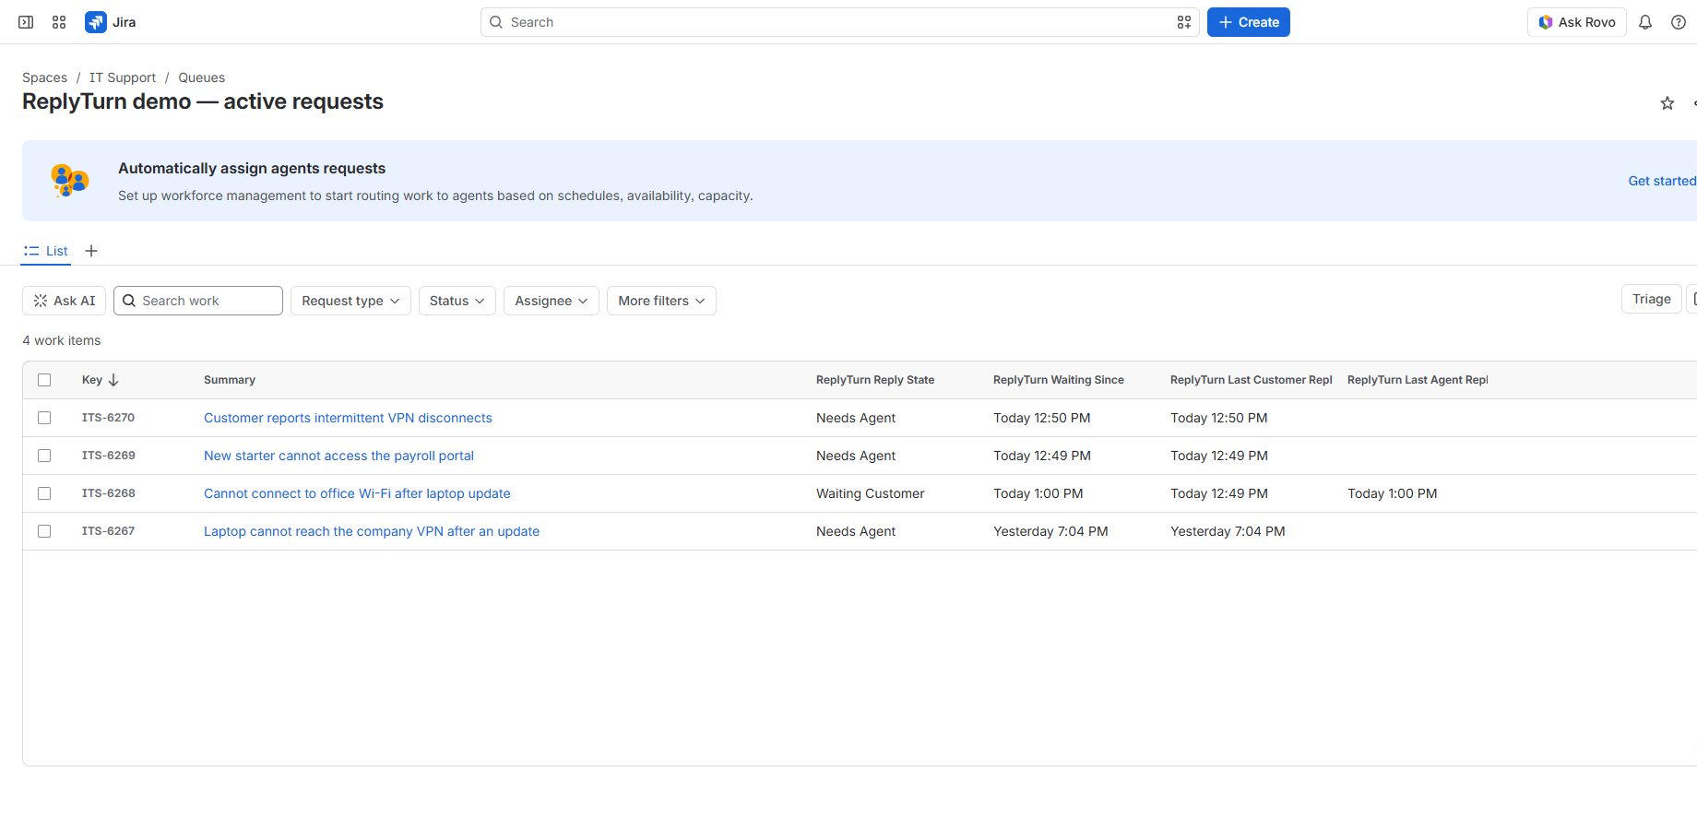Click key ITS-6270
Image resolution: width=1697 pixels, height=830 pixels.
[108, 418]
